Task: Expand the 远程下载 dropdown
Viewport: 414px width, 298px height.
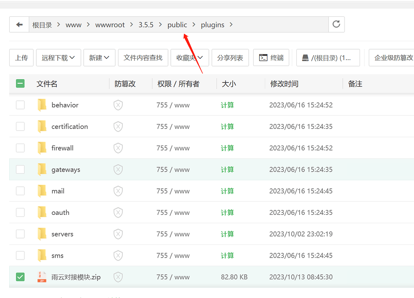Action: tap(58, 58)
